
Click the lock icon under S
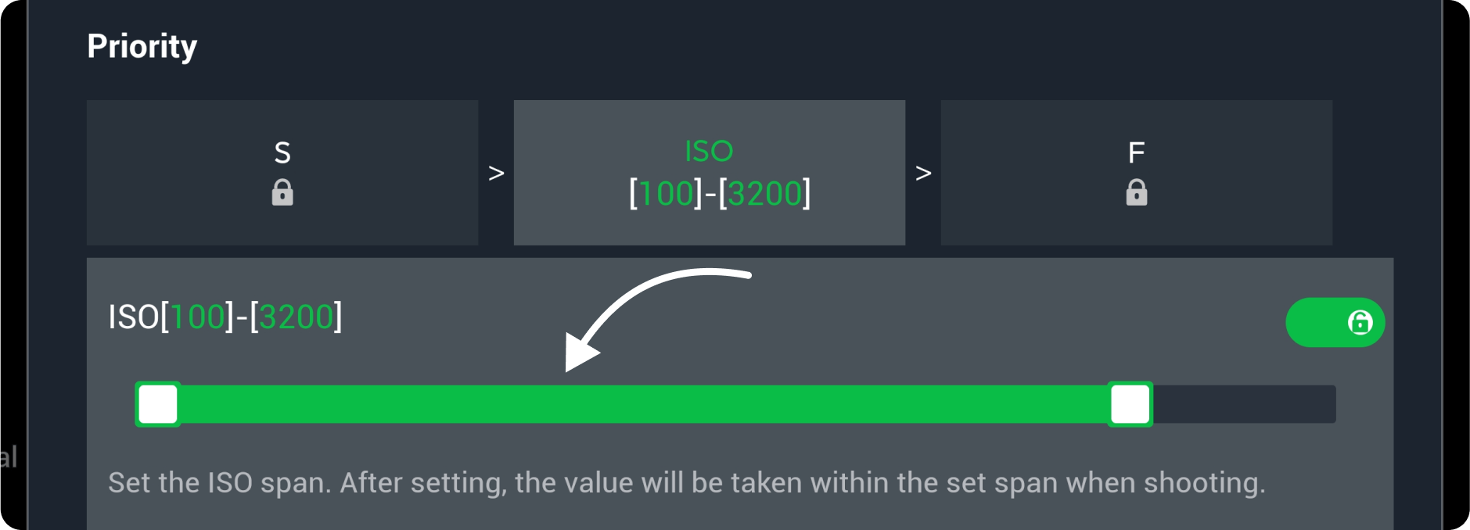(282, 192)
